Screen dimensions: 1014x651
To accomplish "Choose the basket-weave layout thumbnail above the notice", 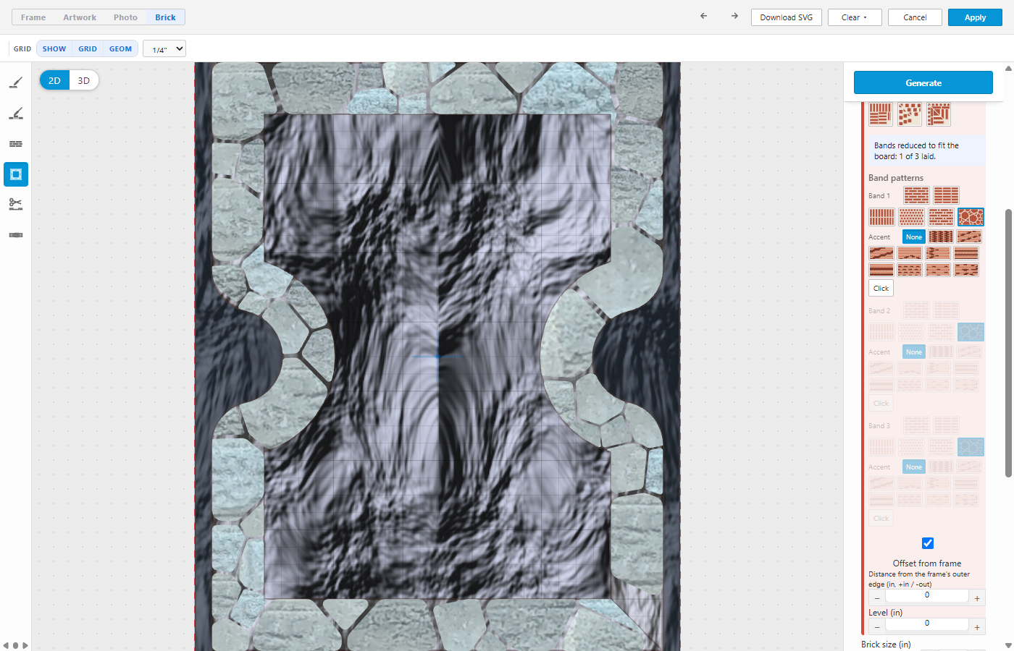I will pyautogui.click(x=881, y=114).
